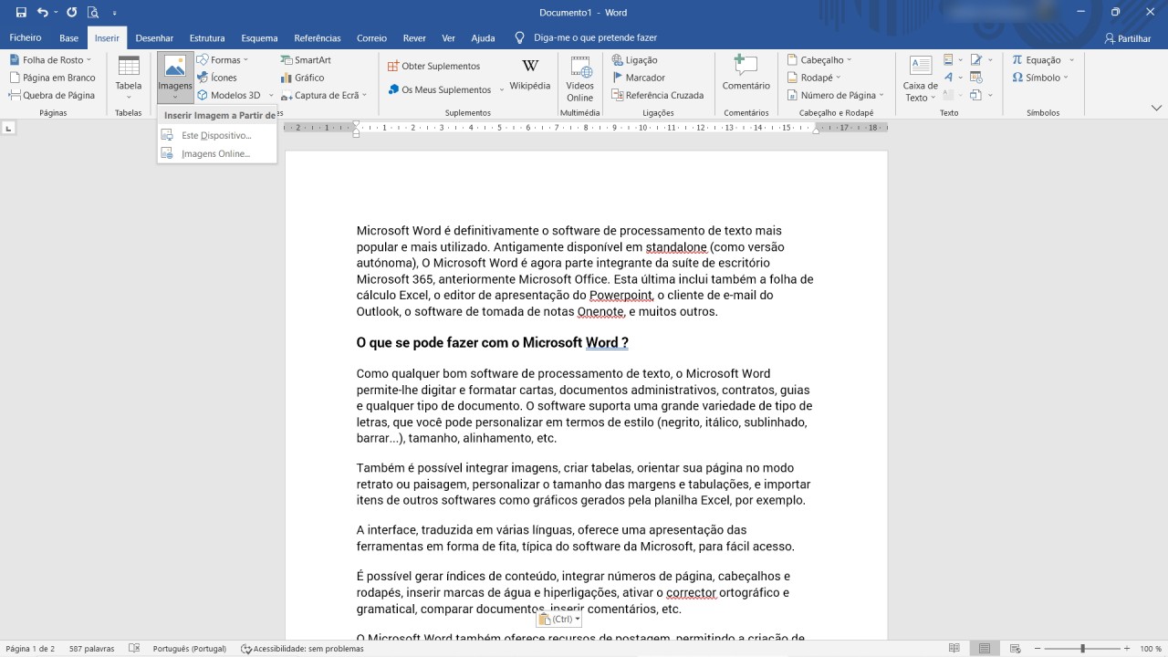Open the Formas shapes gallery
Viewport: 1168px width, 657px height.
[x=223, y=60]
